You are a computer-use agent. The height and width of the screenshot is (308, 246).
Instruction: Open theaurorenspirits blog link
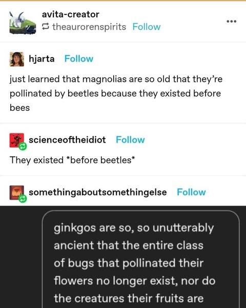[x=89, y=27]
